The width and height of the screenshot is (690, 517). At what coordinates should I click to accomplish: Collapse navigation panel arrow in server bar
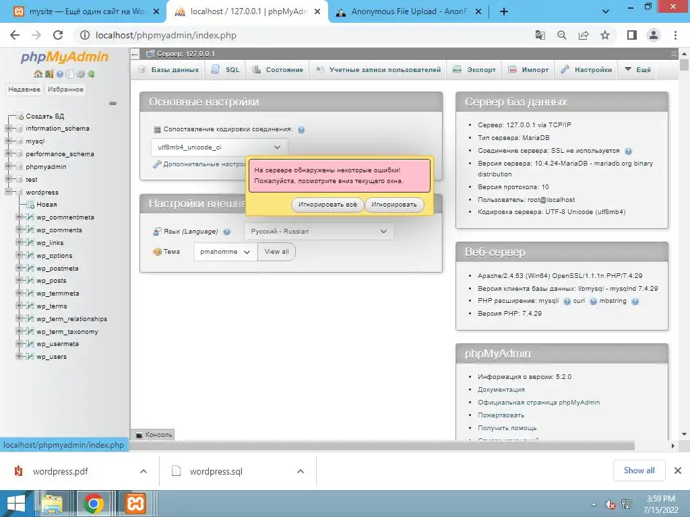tap(135, 54)
